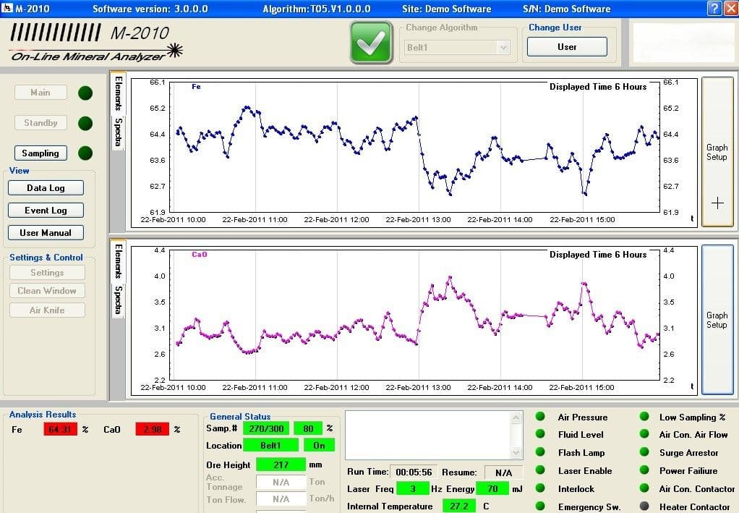Click the gray Heater Contactor status LED
Viewport: 739px width, 513px height.
[x=644, y=506]
